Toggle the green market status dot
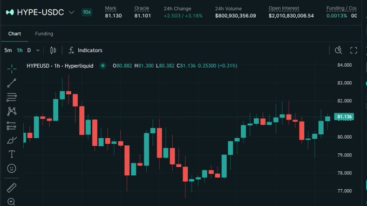367x206 pixels. (103, 66)
